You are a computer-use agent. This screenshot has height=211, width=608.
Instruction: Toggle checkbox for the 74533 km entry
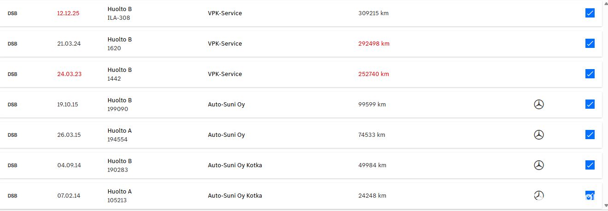pyautogui.click(x=590, y=135)
